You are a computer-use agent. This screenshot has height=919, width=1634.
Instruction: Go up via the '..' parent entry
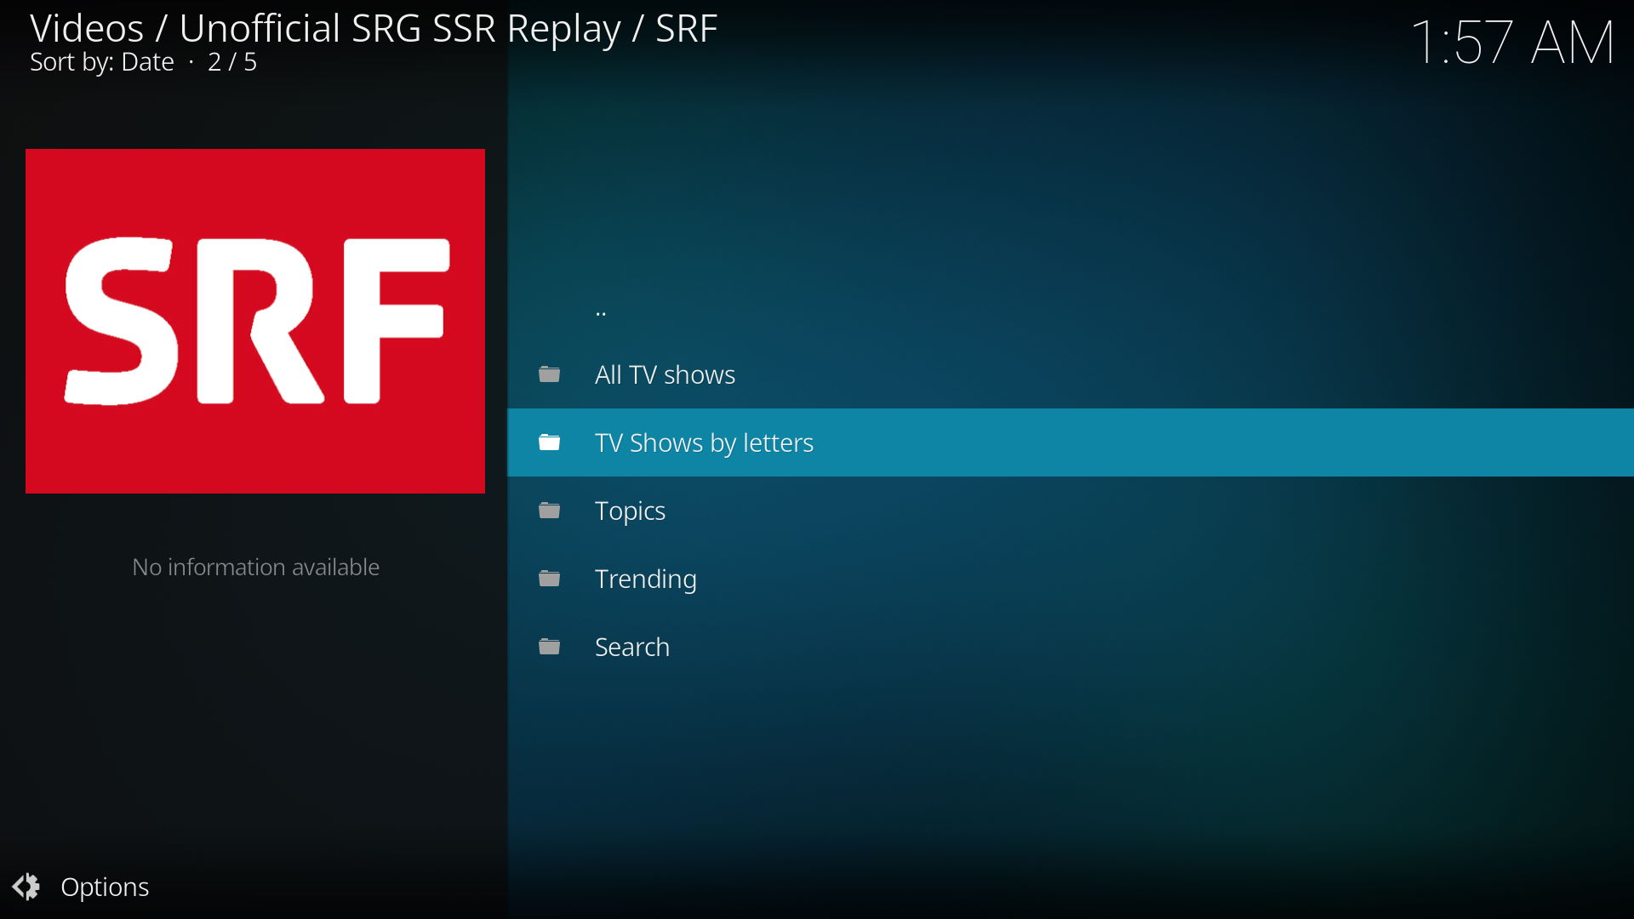point(601,310)
